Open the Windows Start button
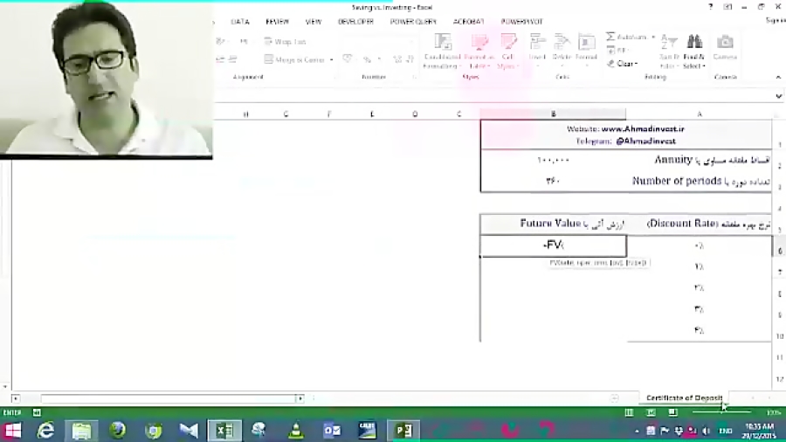 (12, 430)
